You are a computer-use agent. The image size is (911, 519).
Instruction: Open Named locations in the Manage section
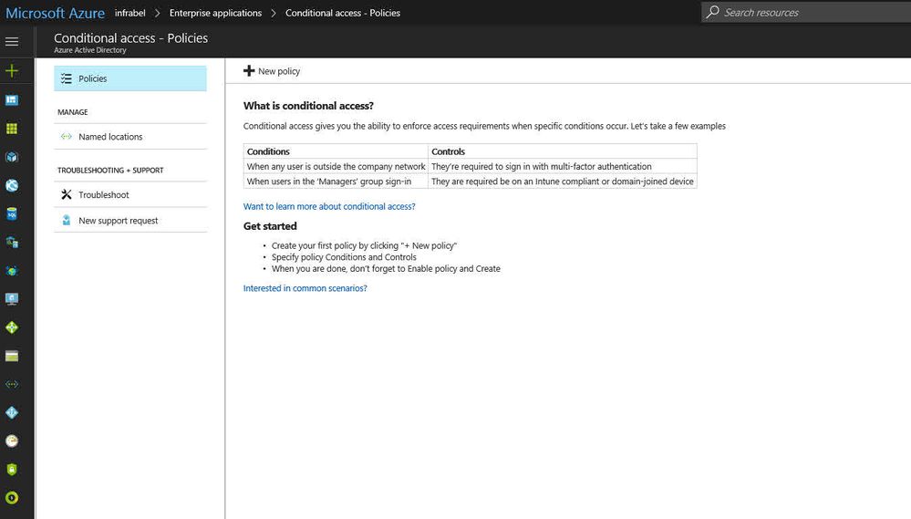tap(130, 137)
